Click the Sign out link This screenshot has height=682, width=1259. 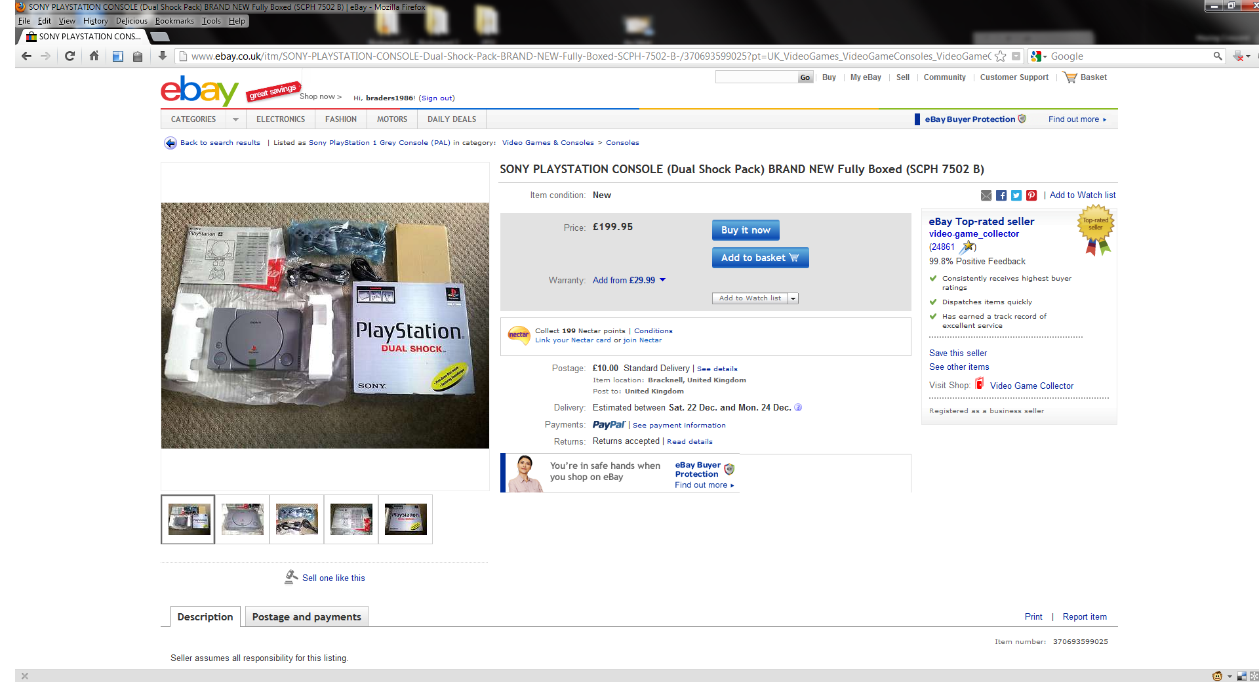point(437,98)
